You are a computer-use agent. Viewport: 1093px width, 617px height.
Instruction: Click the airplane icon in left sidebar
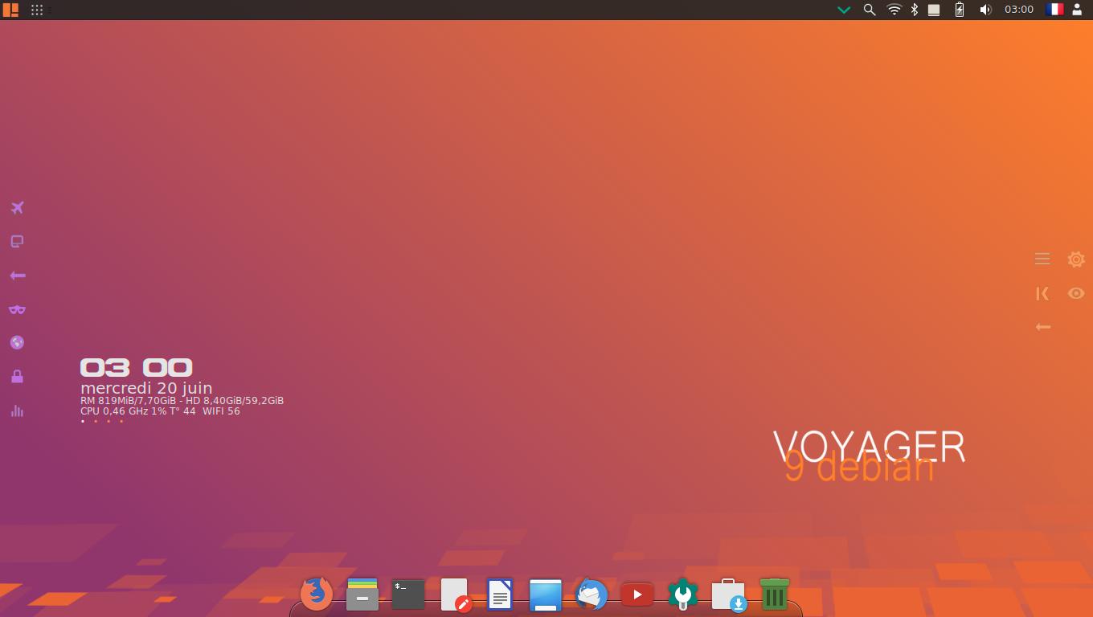coord(17,208)
